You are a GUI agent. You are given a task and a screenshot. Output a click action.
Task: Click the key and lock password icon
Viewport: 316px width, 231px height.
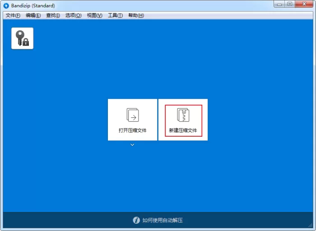pos(23,38)
